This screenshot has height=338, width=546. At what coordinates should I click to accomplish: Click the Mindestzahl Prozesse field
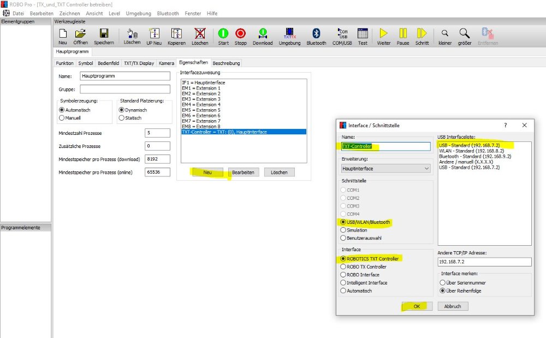pos(157,133)
